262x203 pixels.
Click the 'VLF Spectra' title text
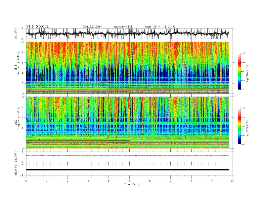(37, 26)
